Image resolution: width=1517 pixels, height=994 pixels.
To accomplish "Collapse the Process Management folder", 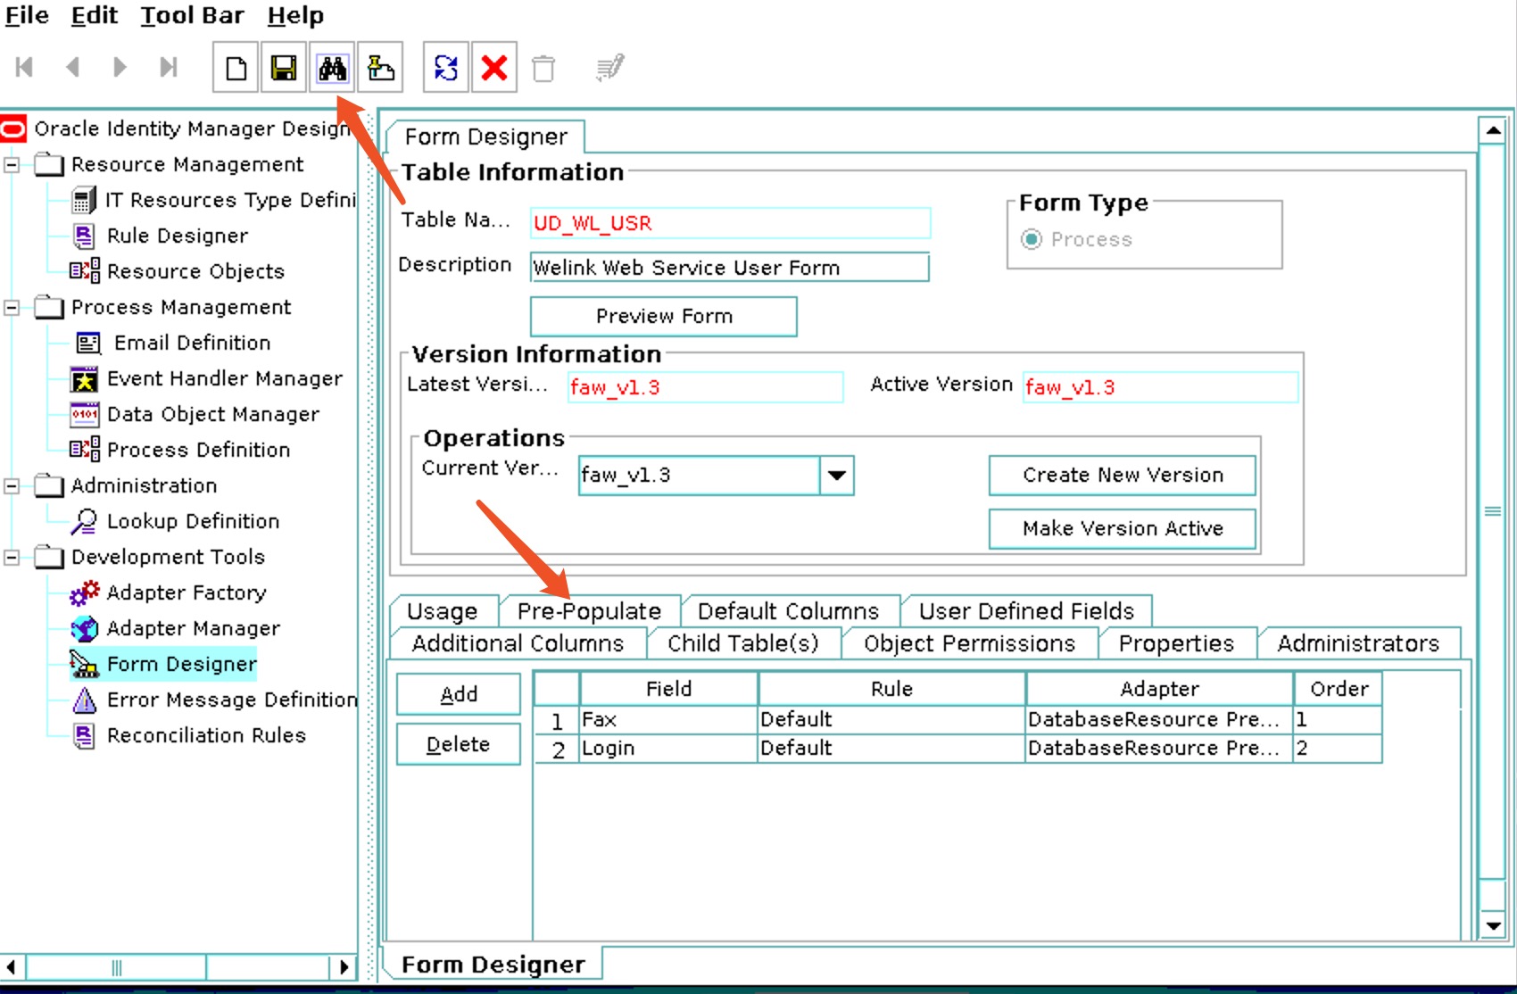I will point(12,308).
